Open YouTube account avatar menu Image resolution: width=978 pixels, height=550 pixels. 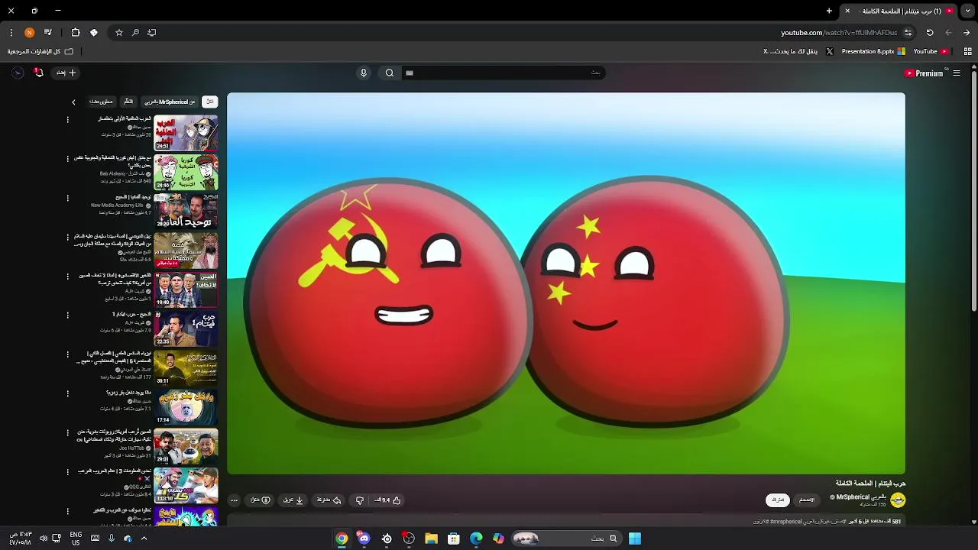(18, 73)
